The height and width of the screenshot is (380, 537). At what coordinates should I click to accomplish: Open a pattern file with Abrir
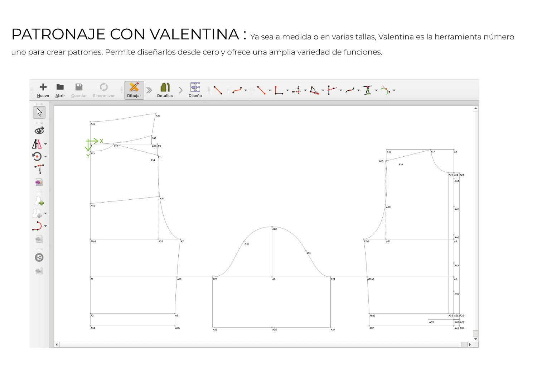coord(60,90)
